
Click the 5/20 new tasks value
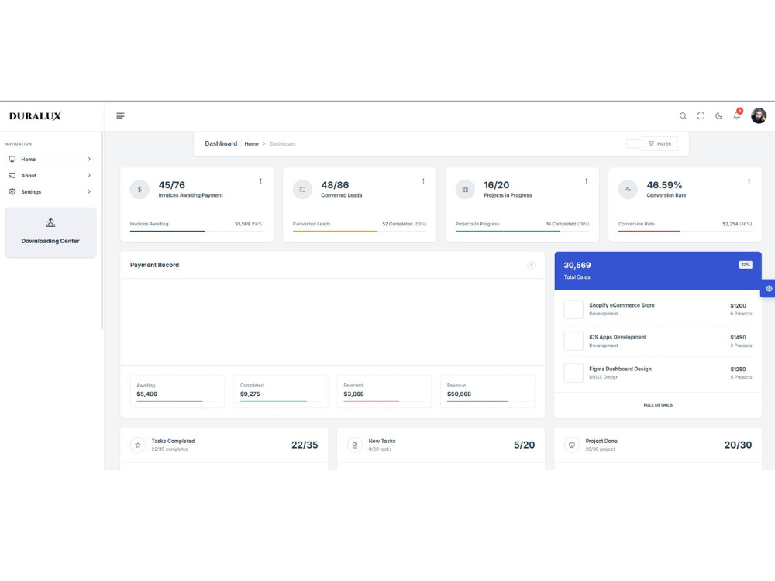point(524,445)
